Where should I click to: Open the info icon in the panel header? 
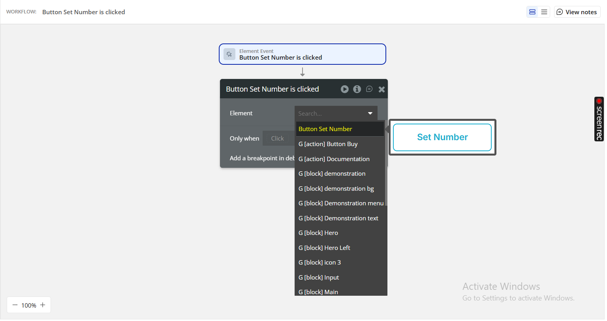[x=357, y=89]
